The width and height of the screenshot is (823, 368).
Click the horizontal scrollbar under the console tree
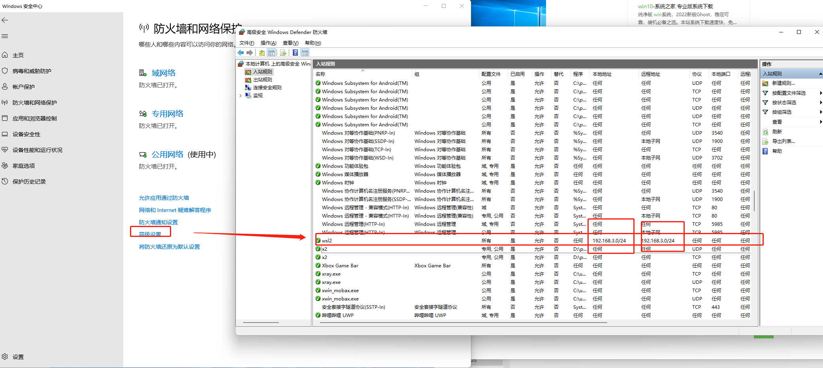(x=261, y=323)
